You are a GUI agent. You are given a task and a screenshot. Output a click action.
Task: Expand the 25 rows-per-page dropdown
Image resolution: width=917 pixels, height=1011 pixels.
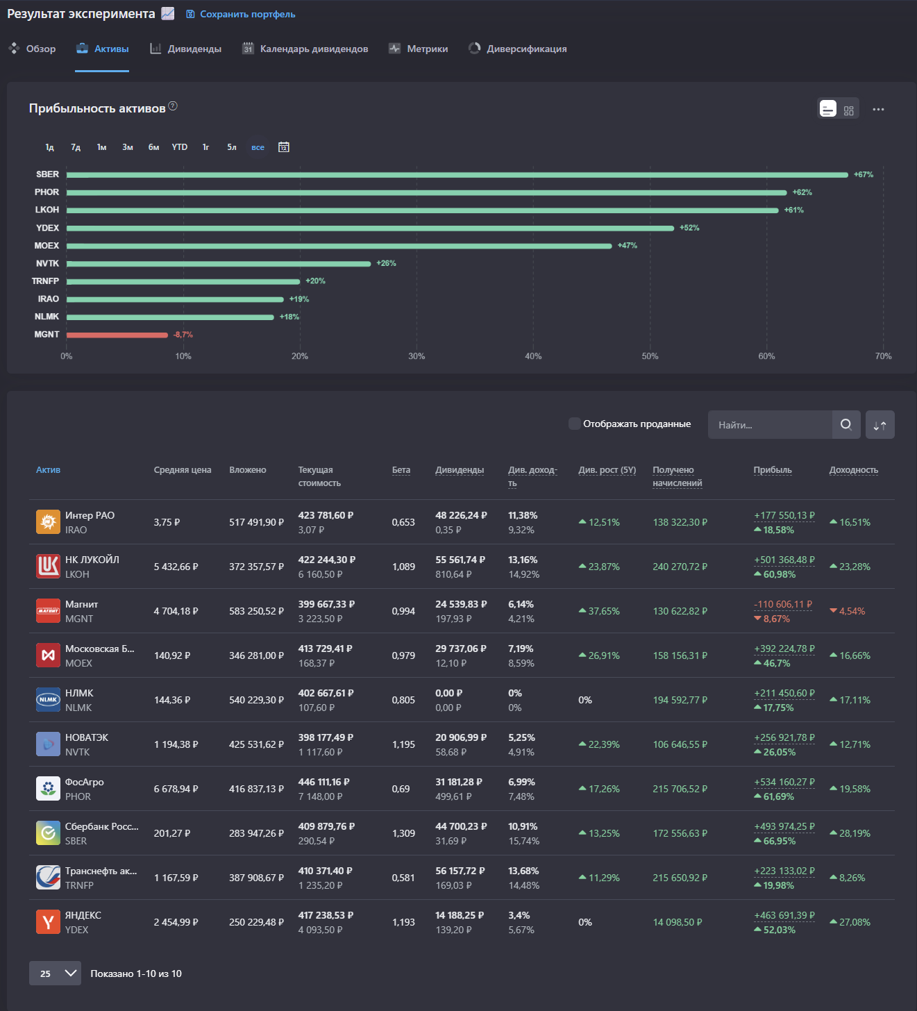[x=55, y=974]
